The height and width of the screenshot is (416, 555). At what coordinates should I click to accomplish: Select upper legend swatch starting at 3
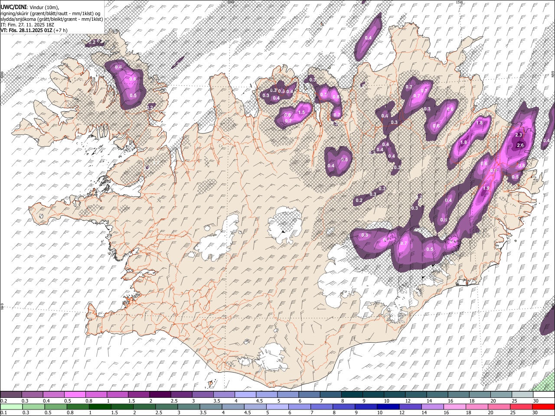(x=202, y=394)
